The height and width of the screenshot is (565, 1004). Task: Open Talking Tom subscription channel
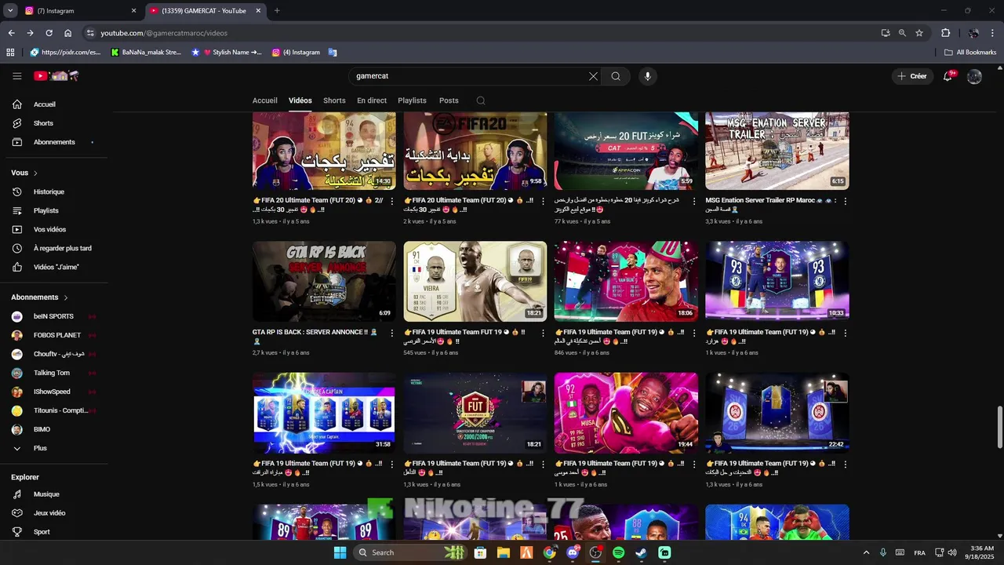click(53, 373)
